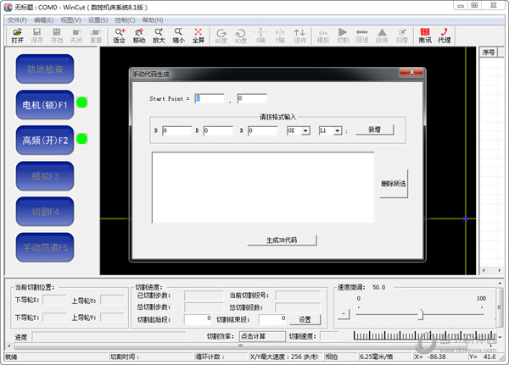The image size is (509, 365).
Task: Click the Y轴 mirror icon
Action: click(280, 36)
